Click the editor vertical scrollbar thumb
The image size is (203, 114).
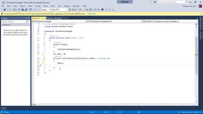click(196, 55)
